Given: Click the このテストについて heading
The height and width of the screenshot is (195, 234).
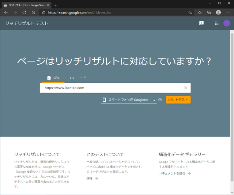Looking at the screenshot, I should pyautogui.click(x=105, y=154).
